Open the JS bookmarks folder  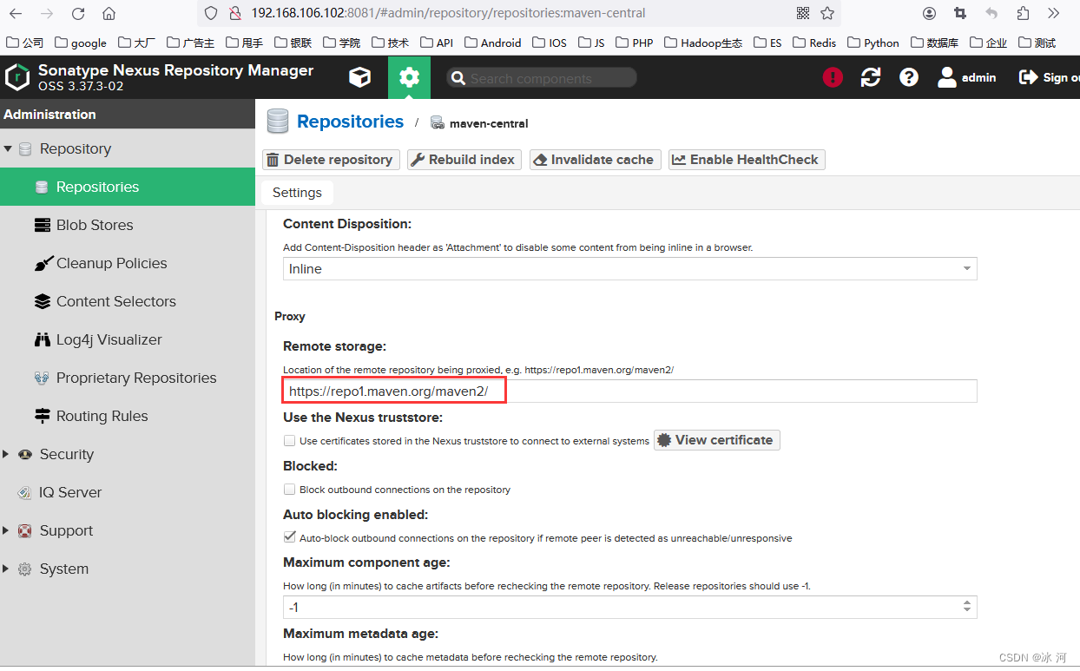point(591,43)
